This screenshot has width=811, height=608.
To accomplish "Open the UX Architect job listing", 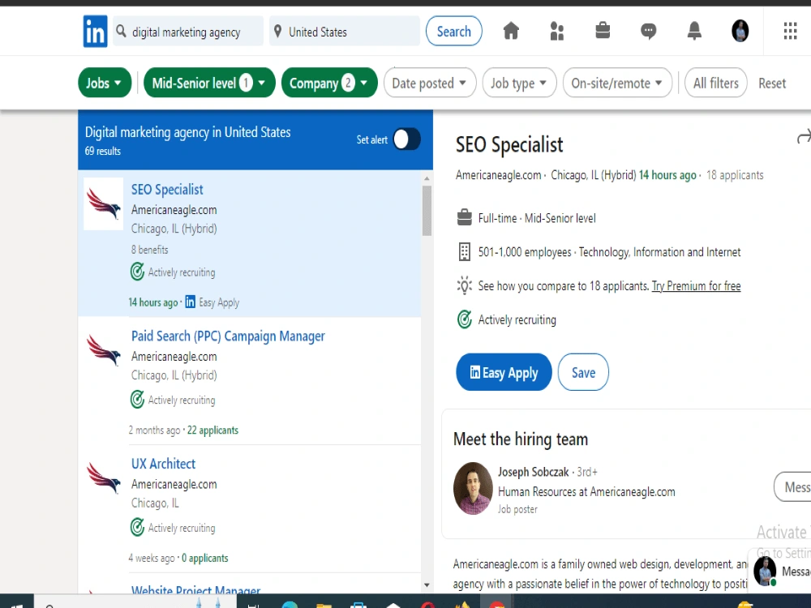I will 164,464.
